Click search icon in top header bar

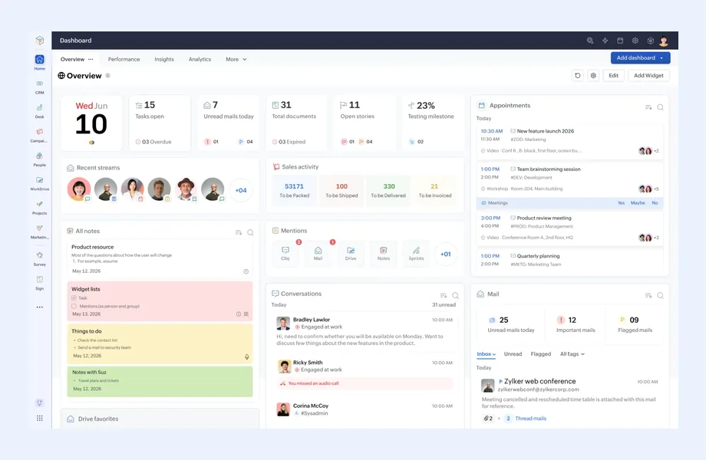point(590,41)
